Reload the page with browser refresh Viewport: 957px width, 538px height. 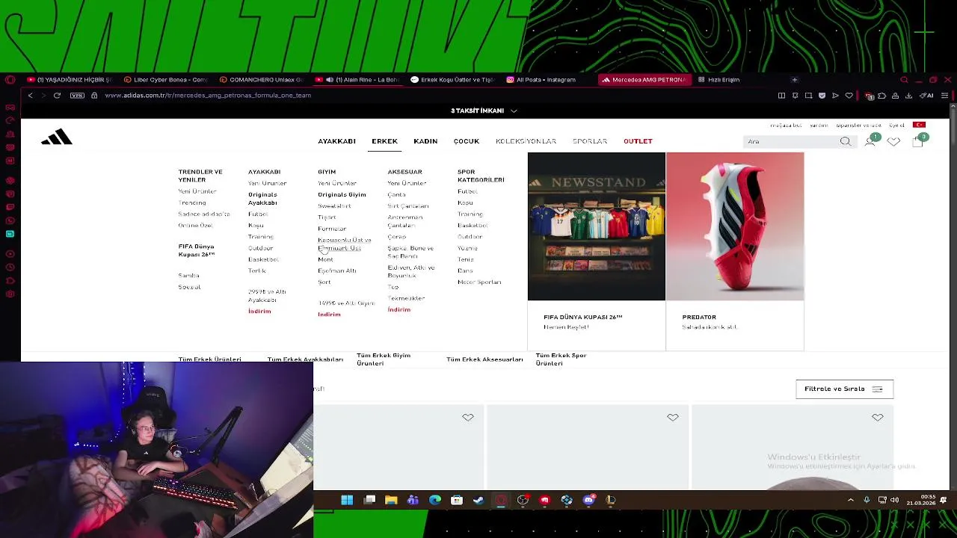(57, 96)
